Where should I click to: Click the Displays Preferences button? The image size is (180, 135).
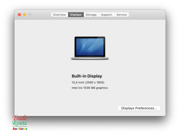pyautogui.click(x=139, y=108)
